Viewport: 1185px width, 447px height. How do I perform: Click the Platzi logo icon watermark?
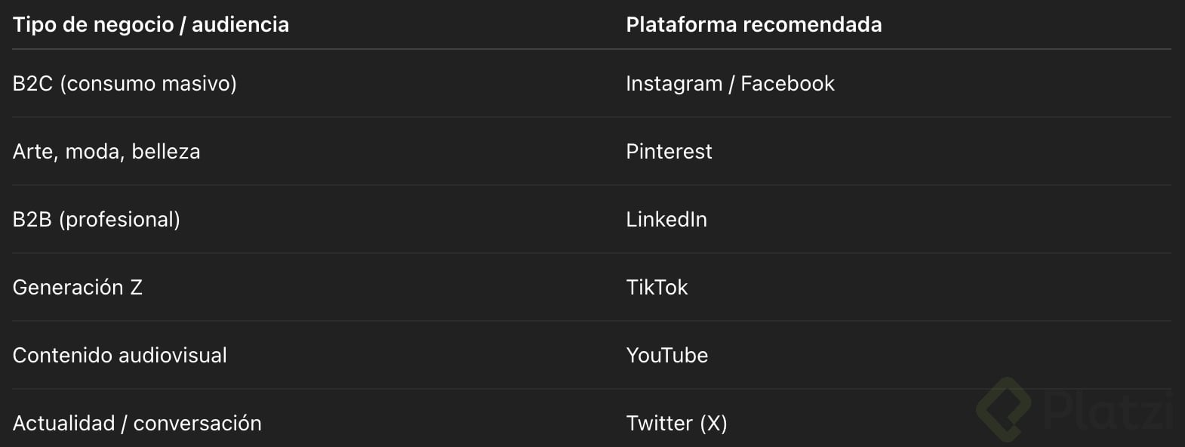(x=1003, y=408)
